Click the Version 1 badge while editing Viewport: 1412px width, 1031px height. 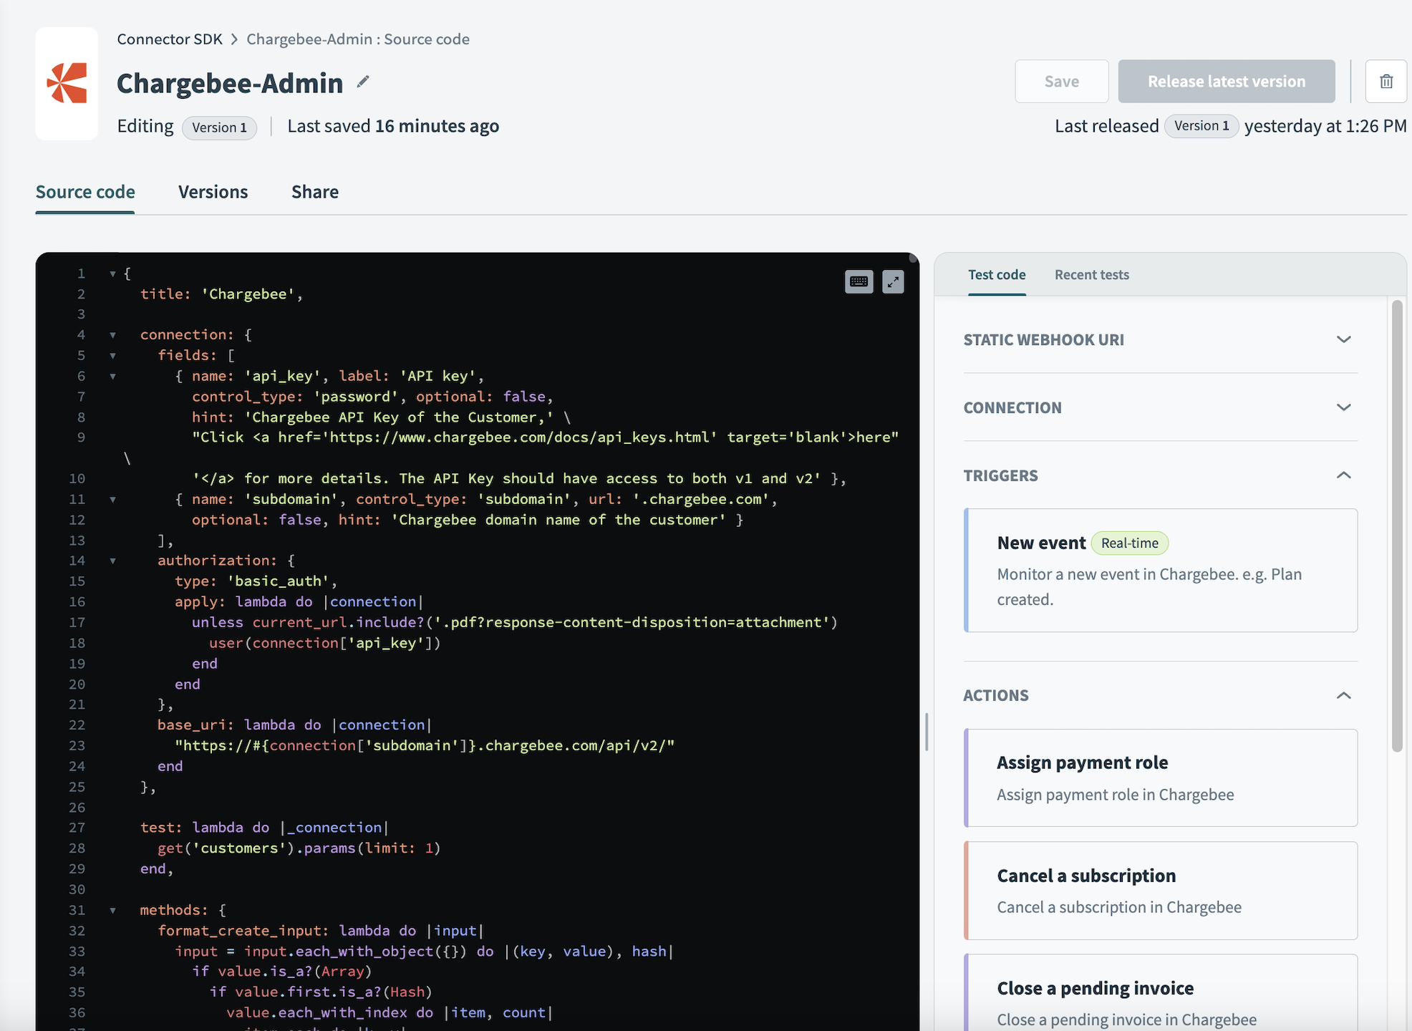click(217, 125)
